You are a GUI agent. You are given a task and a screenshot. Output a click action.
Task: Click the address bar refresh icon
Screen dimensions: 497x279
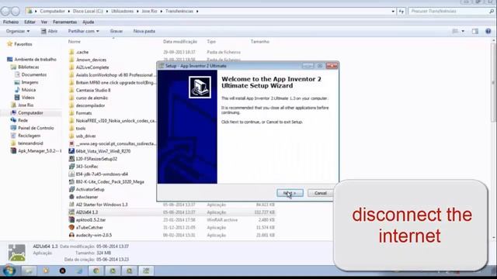pyautogui.click(x=401, y=11)
